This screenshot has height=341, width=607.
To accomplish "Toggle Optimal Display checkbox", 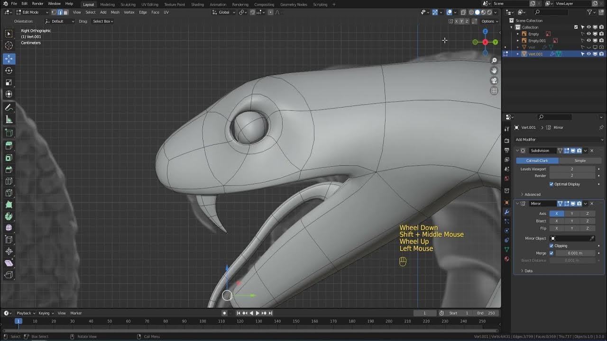I will pyautogui.click(x=551, y=184).
